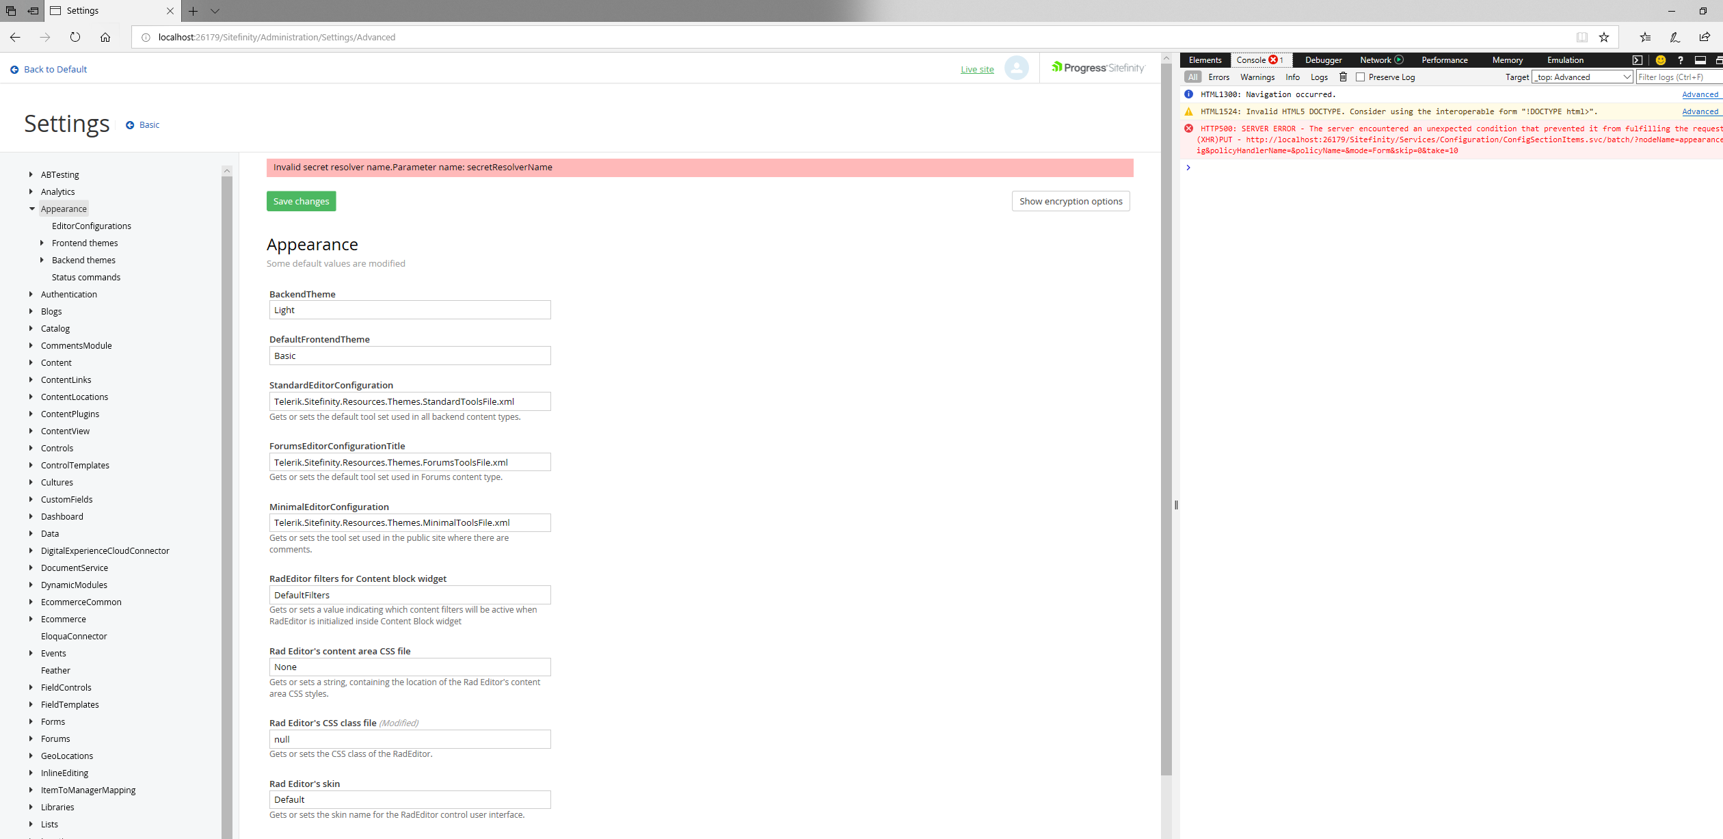The image size is (1723, 839).
Task: Expand the Backend themes node
Action: point(42,260)
